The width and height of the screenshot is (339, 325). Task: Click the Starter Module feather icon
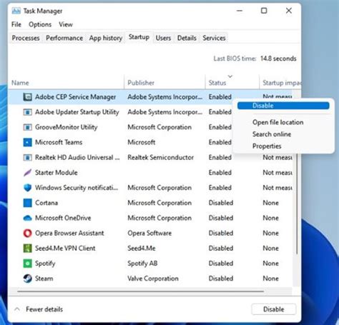27,173
